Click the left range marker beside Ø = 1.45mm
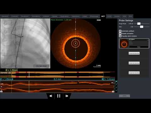The height and width of the screenshot is (113, 151). click(x=13, y=79)
